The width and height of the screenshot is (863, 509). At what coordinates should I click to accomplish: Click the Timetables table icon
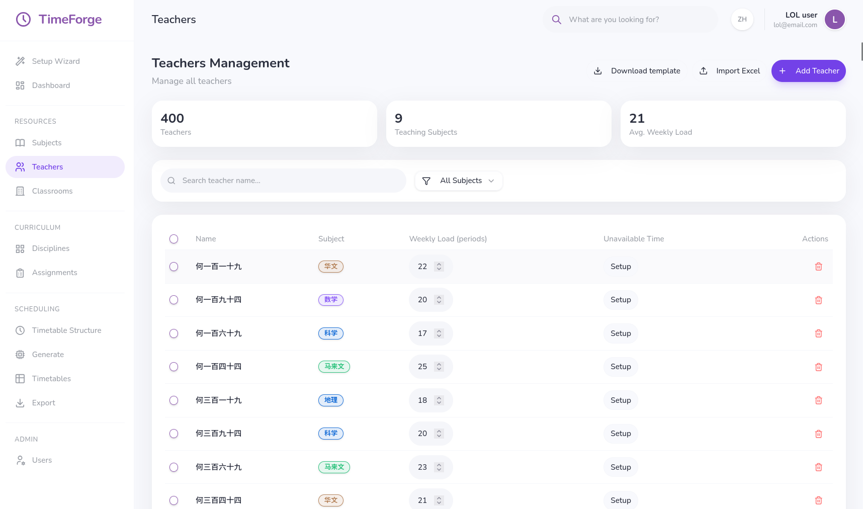(x=20, y=379)
